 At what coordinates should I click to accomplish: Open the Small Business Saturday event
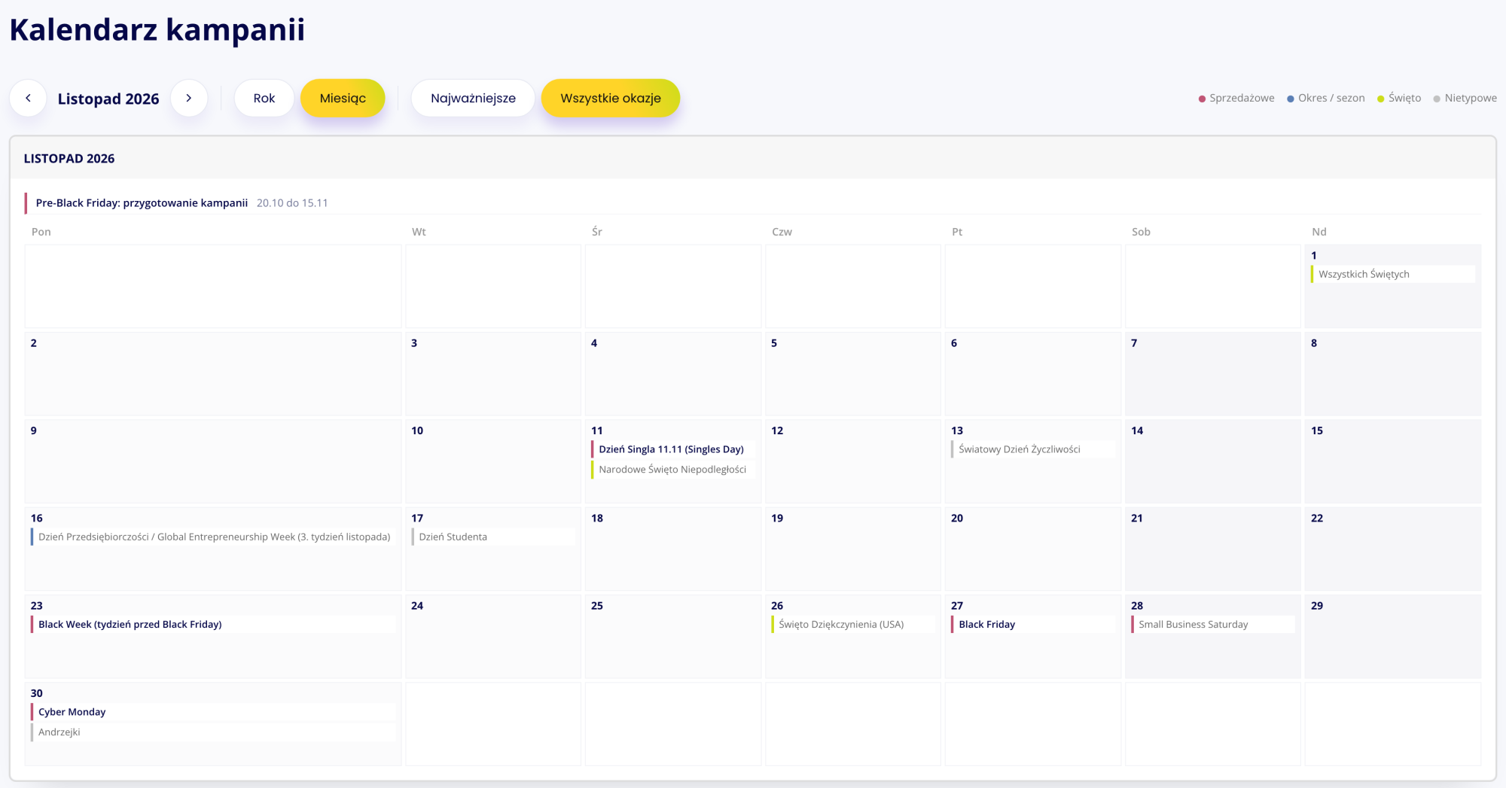1213,625
